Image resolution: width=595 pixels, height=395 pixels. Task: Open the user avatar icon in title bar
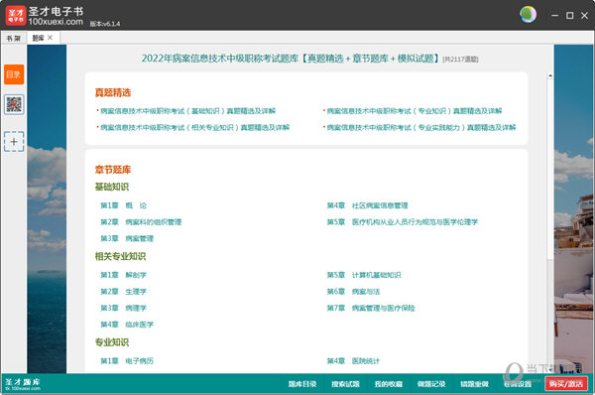[x=528, y=15]
